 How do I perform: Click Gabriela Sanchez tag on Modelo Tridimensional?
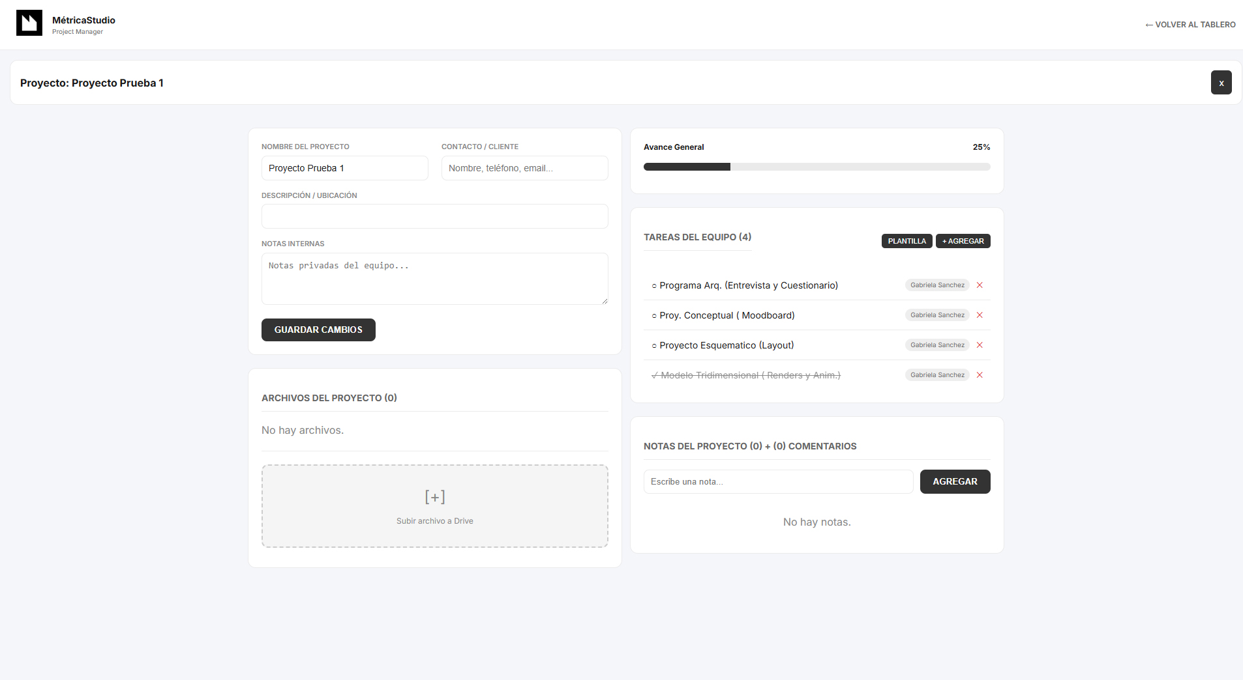click(937, 375)
